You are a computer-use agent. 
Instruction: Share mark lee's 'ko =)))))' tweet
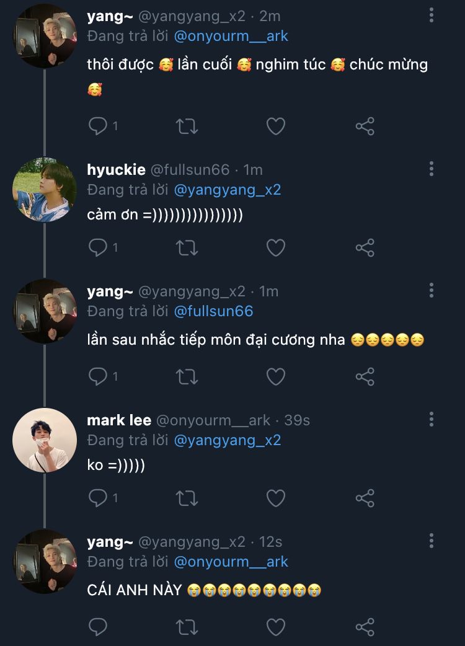click(x=365, y=497)
